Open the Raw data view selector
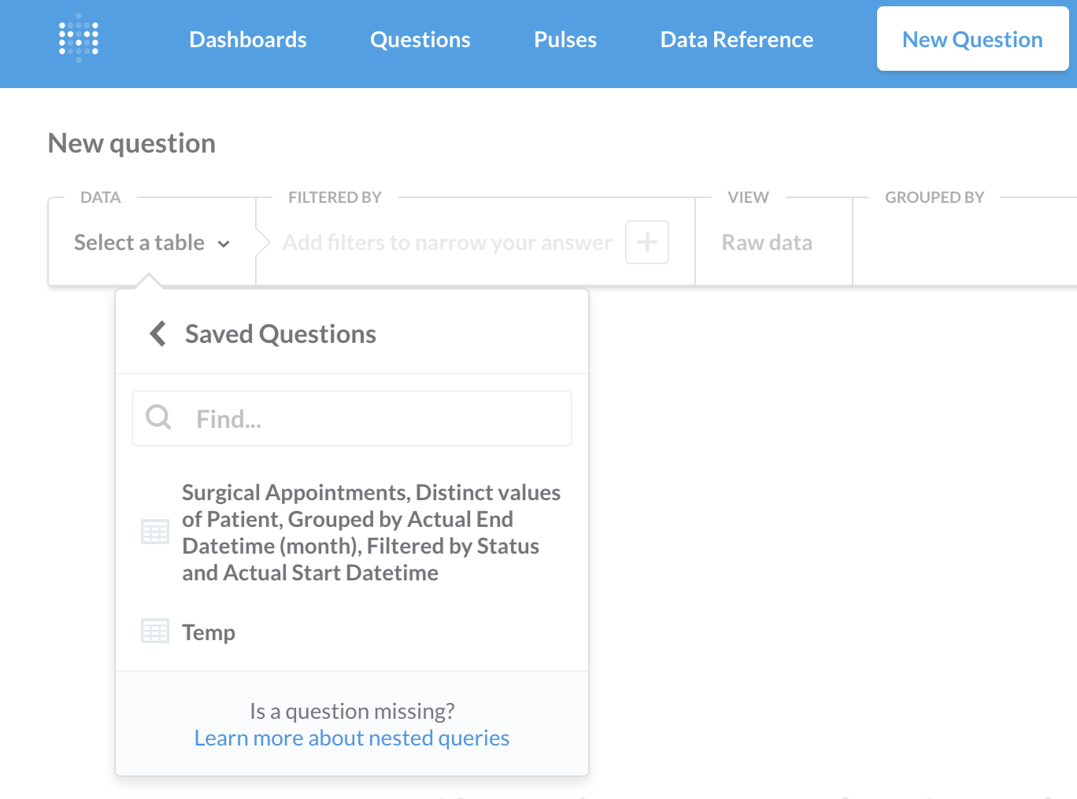1077x799 pixels. (x=766, y=242)
